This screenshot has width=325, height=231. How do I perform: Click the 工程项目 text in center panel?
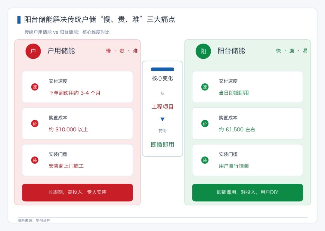tap(162, 107)
